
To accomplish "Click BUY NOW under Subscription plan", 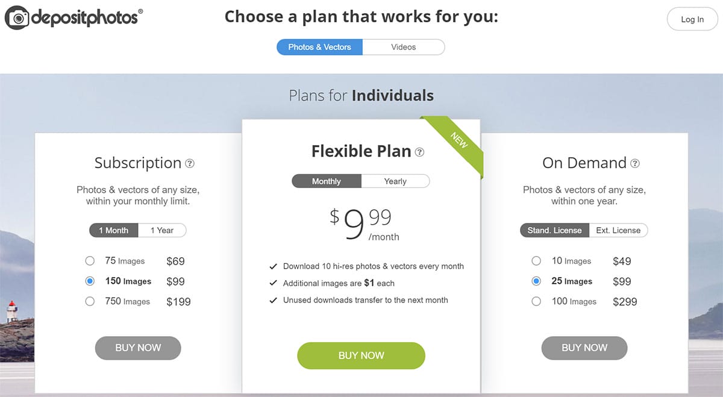I will (138, 348).
